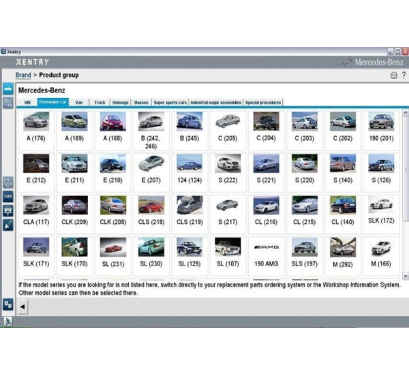
Task: Select the Super sports cars tab
Action: [170, 102]
